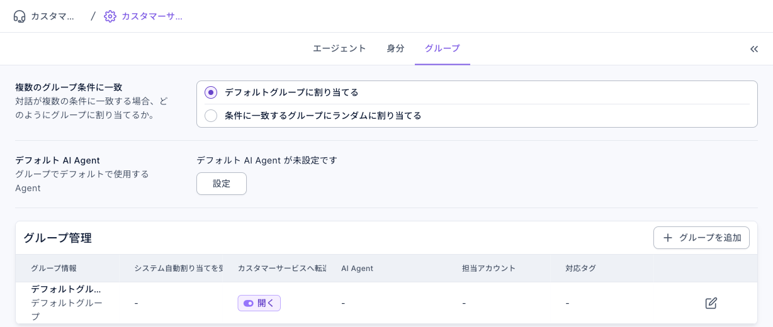Click the 担当アカウント column header
The image size is (773, 327).
(x=488, y=269)
